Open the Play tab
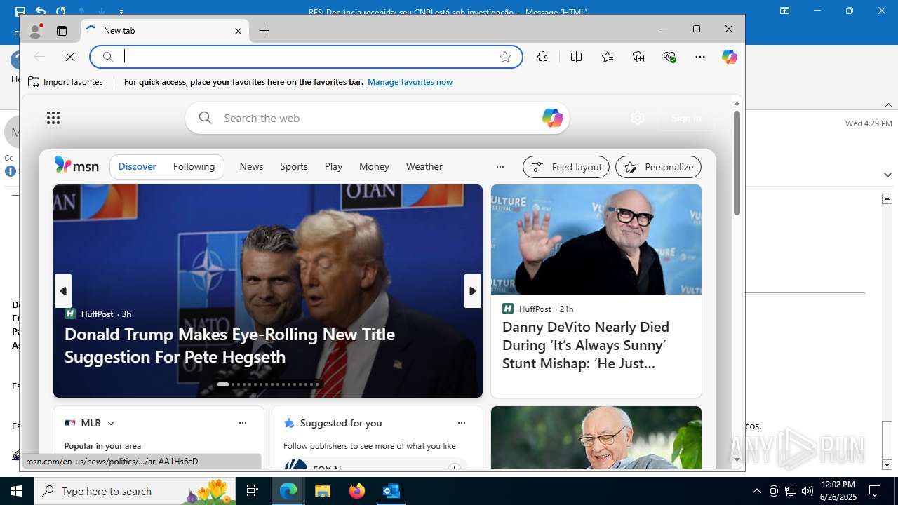The width and height of the screenshot is (898, 505). [x=333, y=166]
